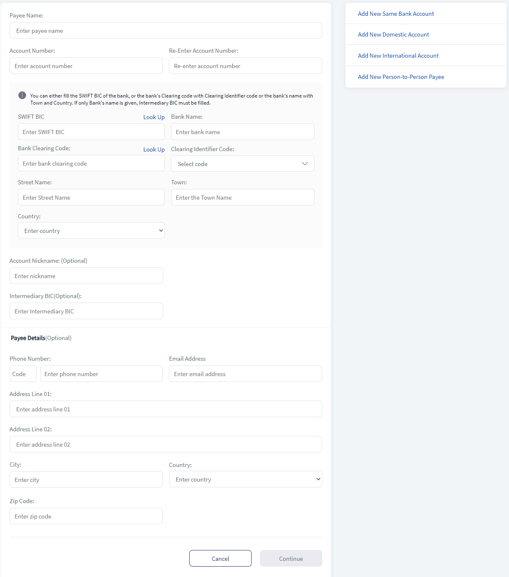The width and height of the screenshot is (509, 577).
Task: Click the phone Code field
Action: 23,374
